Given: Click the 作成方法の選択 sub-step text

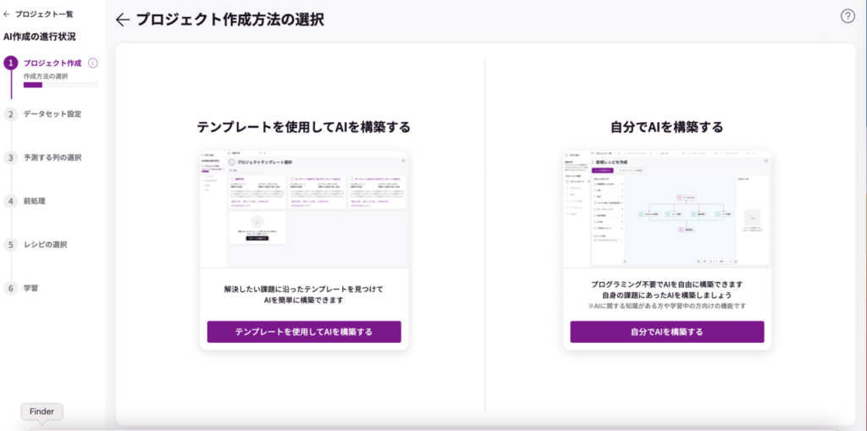Looking at the screenshot, I should point(46,76).
